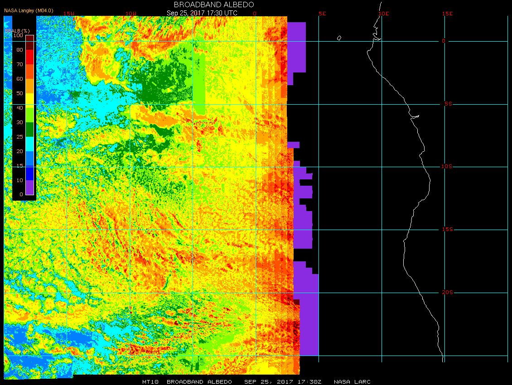Click the legend value 20
The width and height of the screenshot is (512, 385).
pyautogui.click(x=19, y=151)
